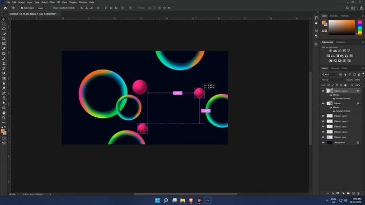Image resolution: width=365 pixels, height=205 pixels.
Task: Click the Home icon in options bar
Action: click(x=5, y=8)
